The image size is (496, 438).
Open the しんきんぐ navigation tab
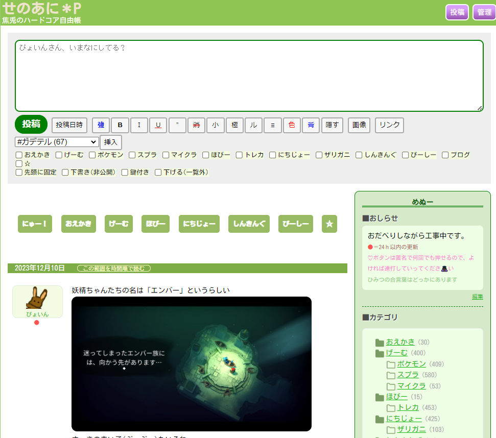(249, 224)
